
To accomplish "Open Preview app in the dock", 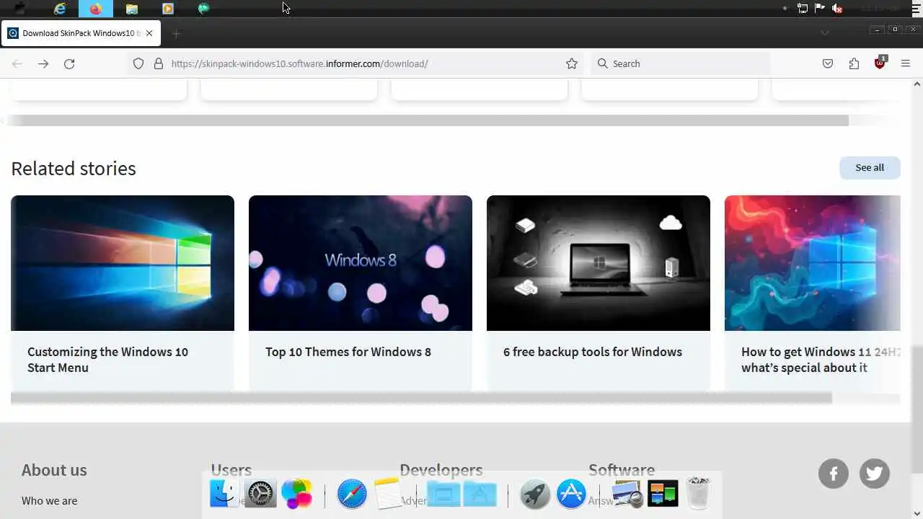I will [627, 494].
